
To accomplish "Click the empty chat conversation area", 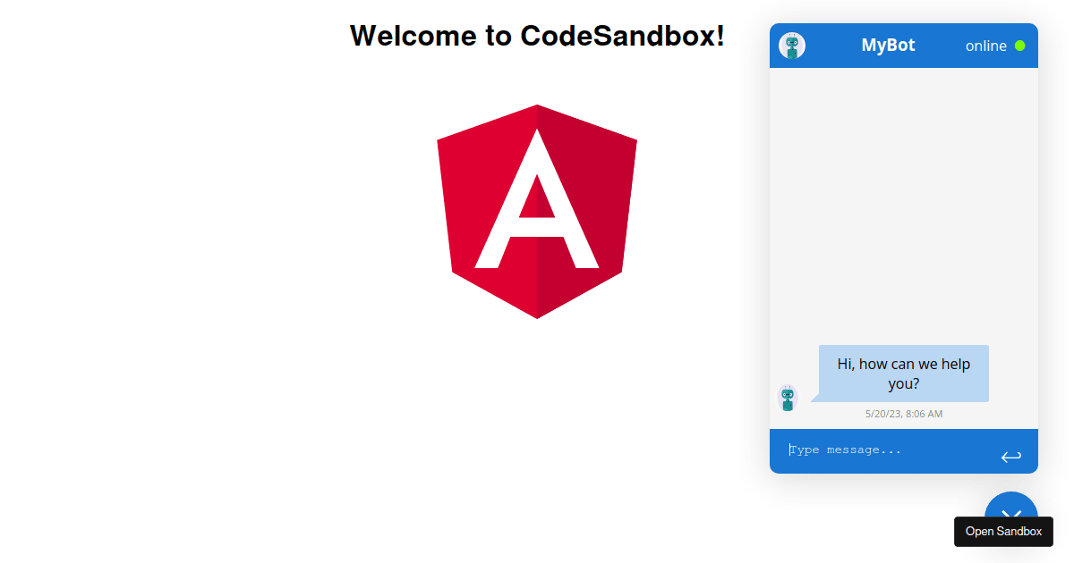I will pyautogui.click(x=903, y=206).
